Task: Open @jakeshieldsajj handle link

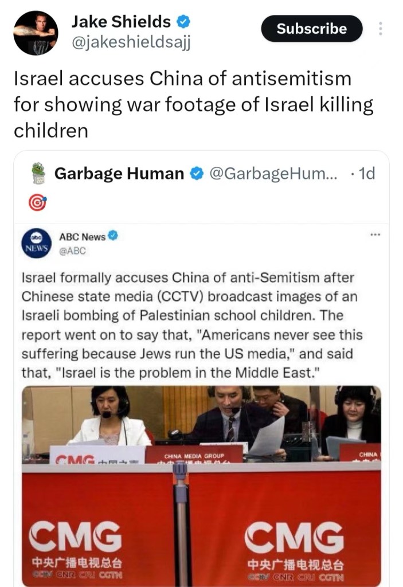Action: point(131,43)
